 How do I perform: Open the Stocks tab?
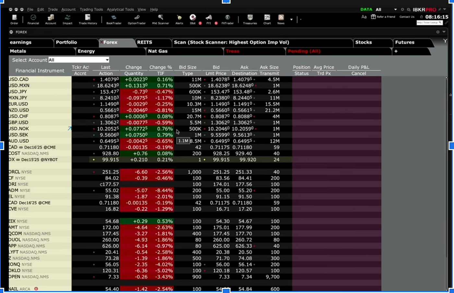click(x=372, y=42)
